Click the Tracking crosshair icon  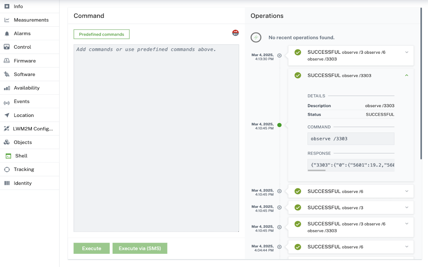[7, 170]
